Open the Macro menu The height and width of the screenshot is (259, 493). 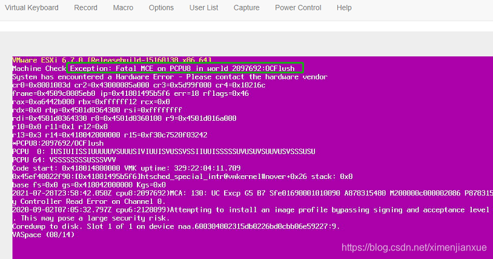coord(123,8)
